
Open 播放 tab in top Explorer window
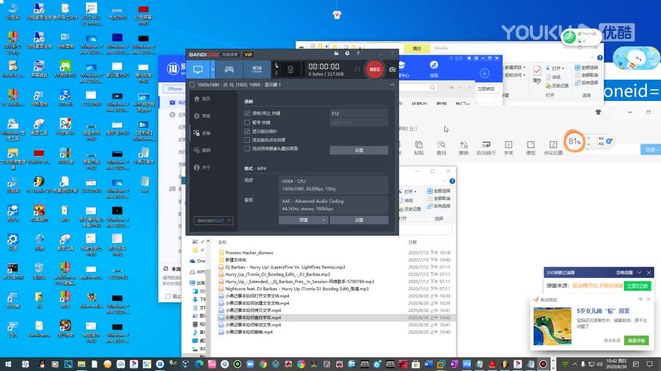(417, 48)
